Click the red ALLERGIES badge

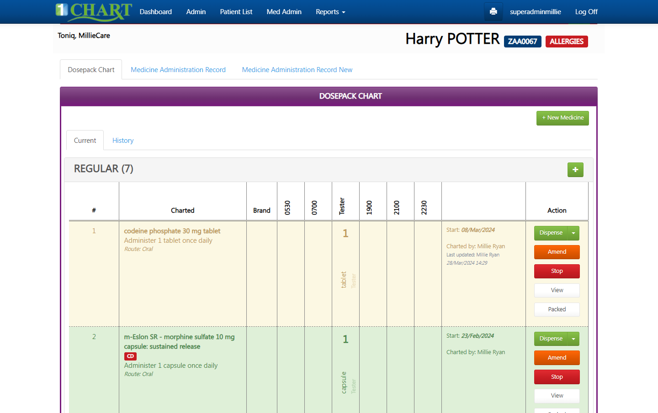[566, 42]
